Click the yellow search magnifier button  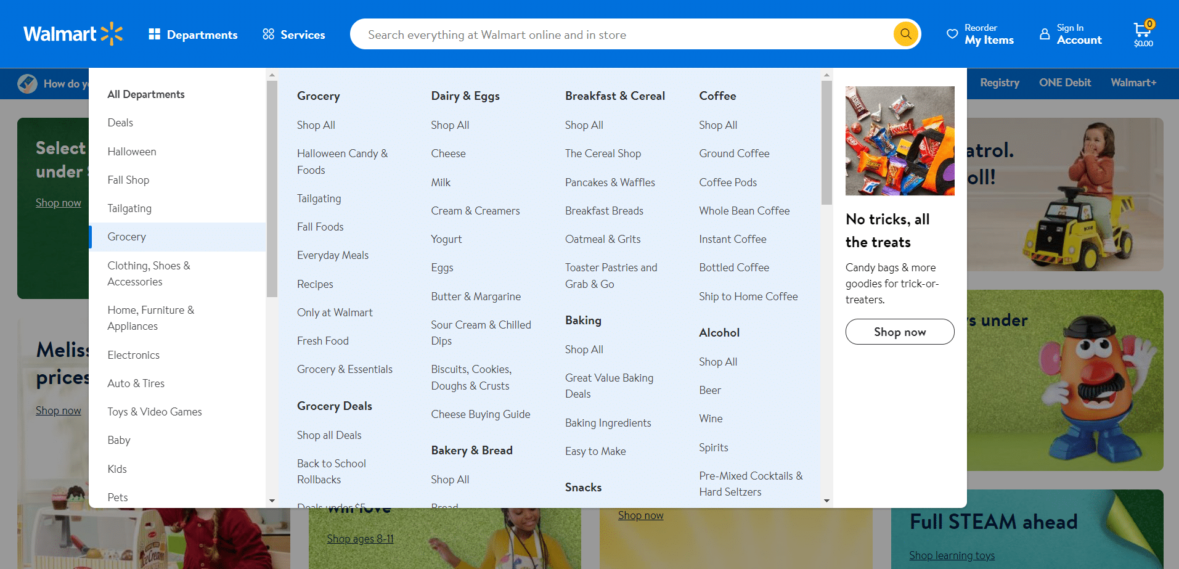[905, 34]
